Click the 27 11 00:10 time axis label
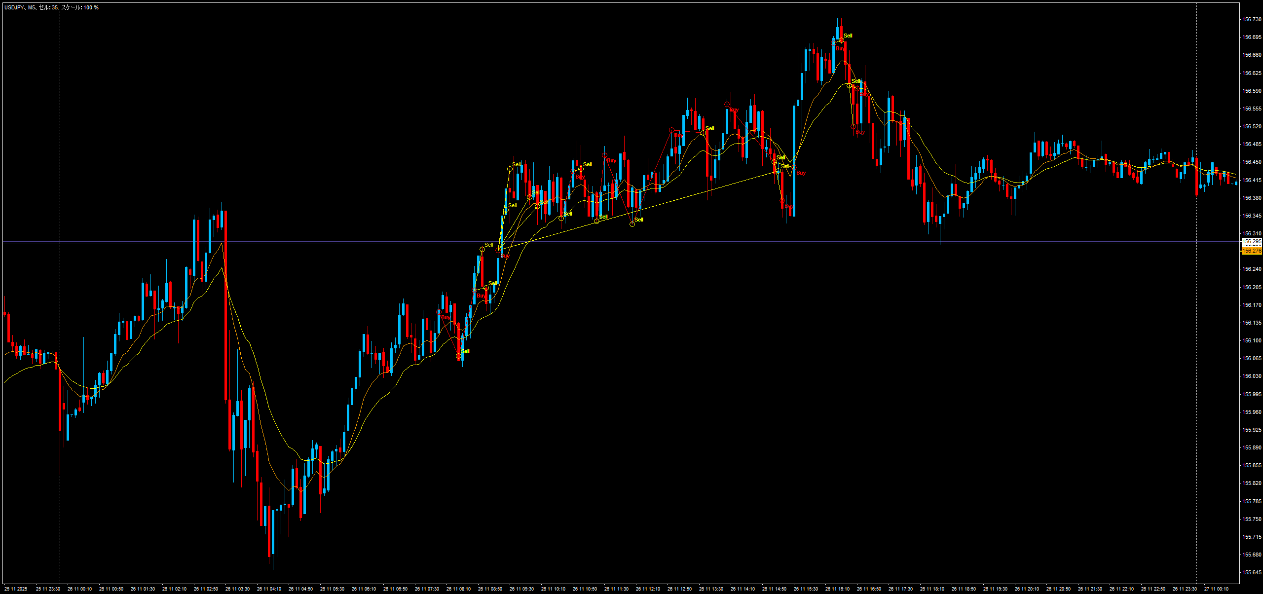This screenshot has width=1263, height=594. click(1216, 589)
